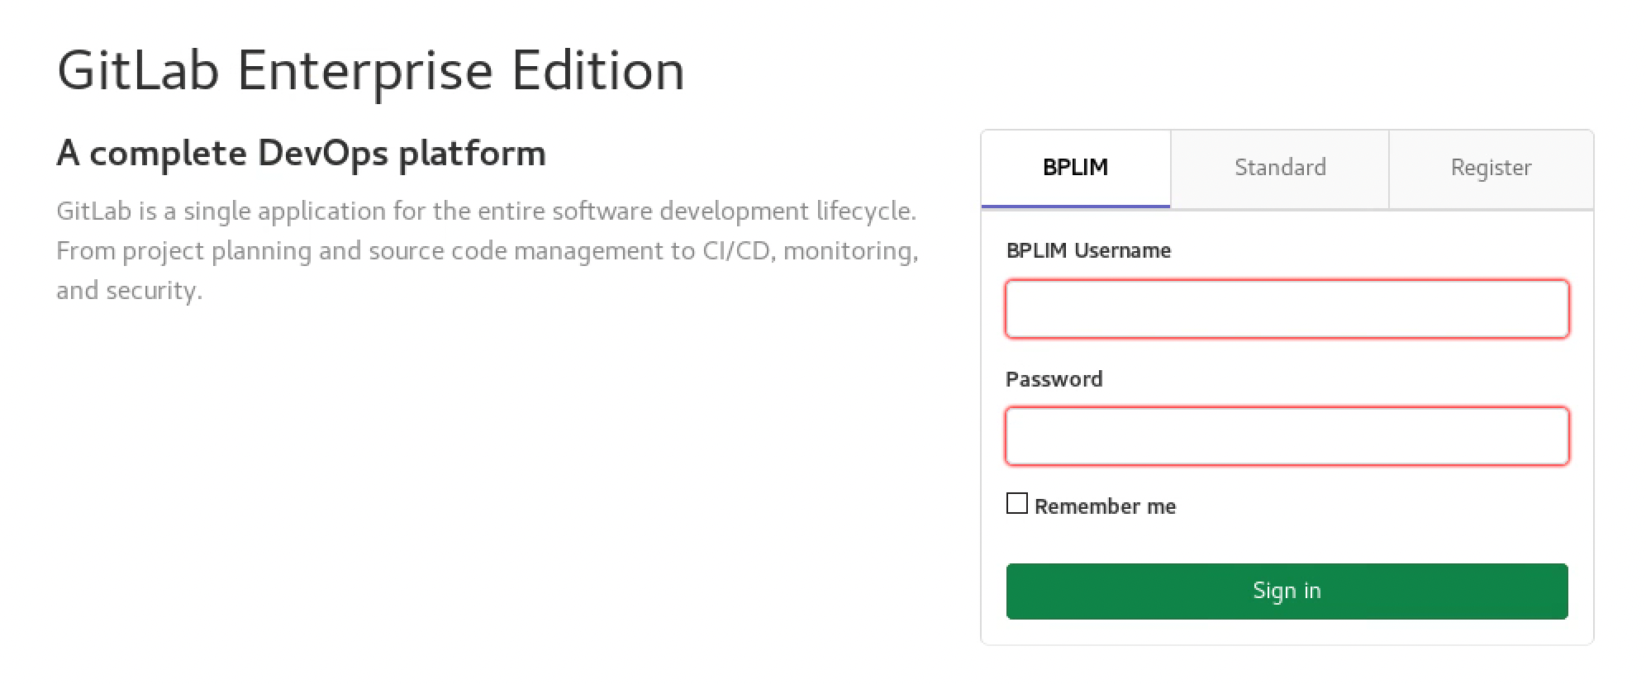Enable the Remember me checkbox

pyautogui.click(x=1017, y=503)
